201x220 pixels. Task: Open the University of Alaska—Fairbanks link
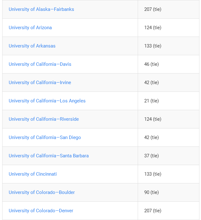tap(41, 9)
